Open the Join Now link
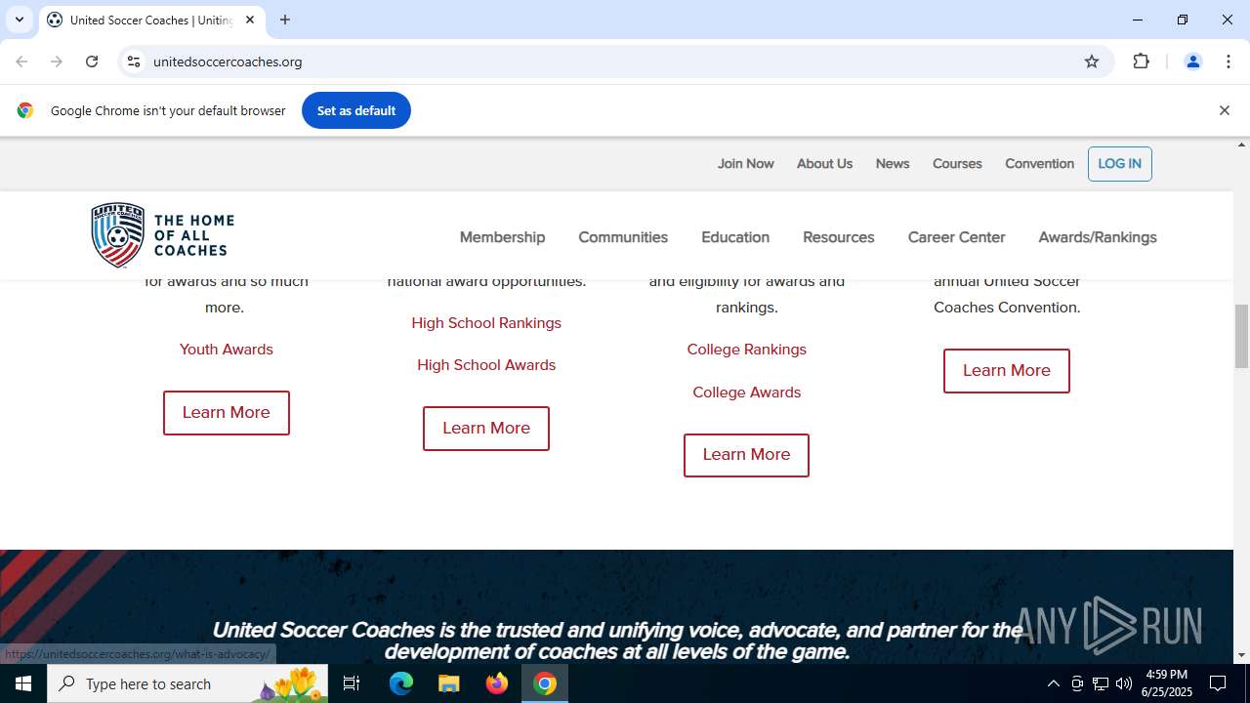 [745, 163]
